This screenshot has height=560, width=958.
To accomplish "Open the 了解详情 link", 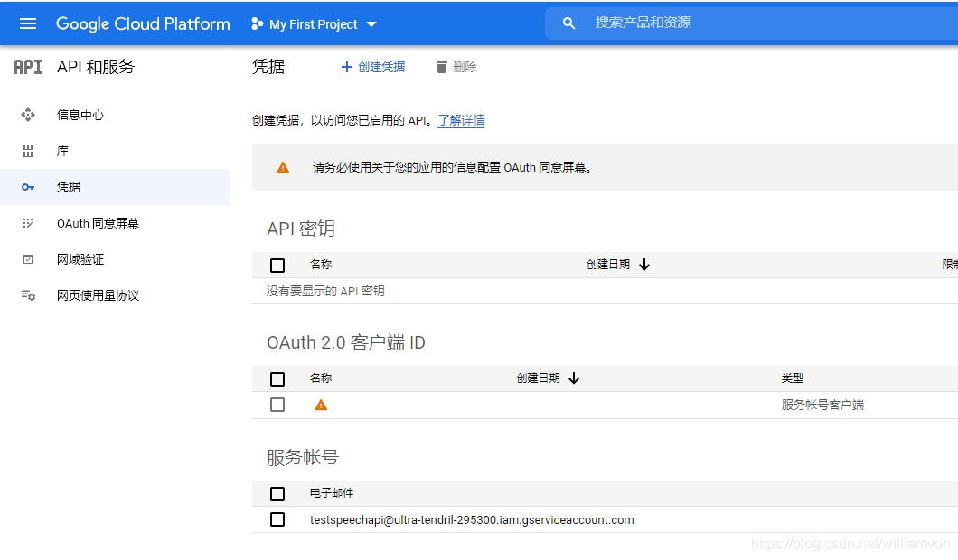I will [461, 120].
